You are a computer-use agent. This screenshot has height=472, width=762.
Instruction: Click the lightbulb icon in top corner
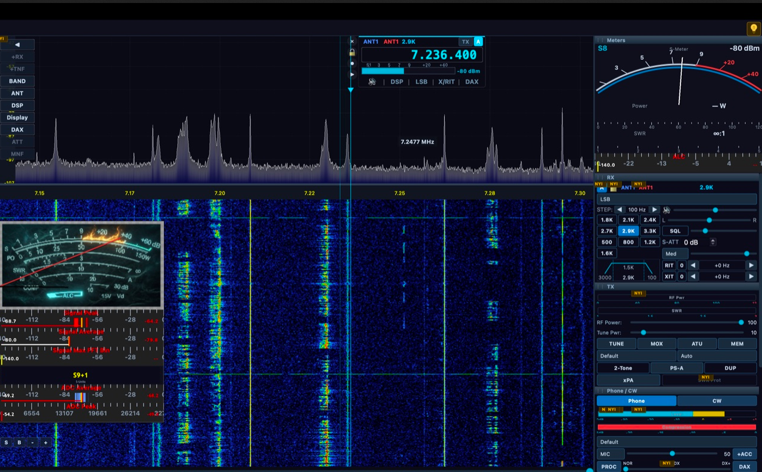753,29
